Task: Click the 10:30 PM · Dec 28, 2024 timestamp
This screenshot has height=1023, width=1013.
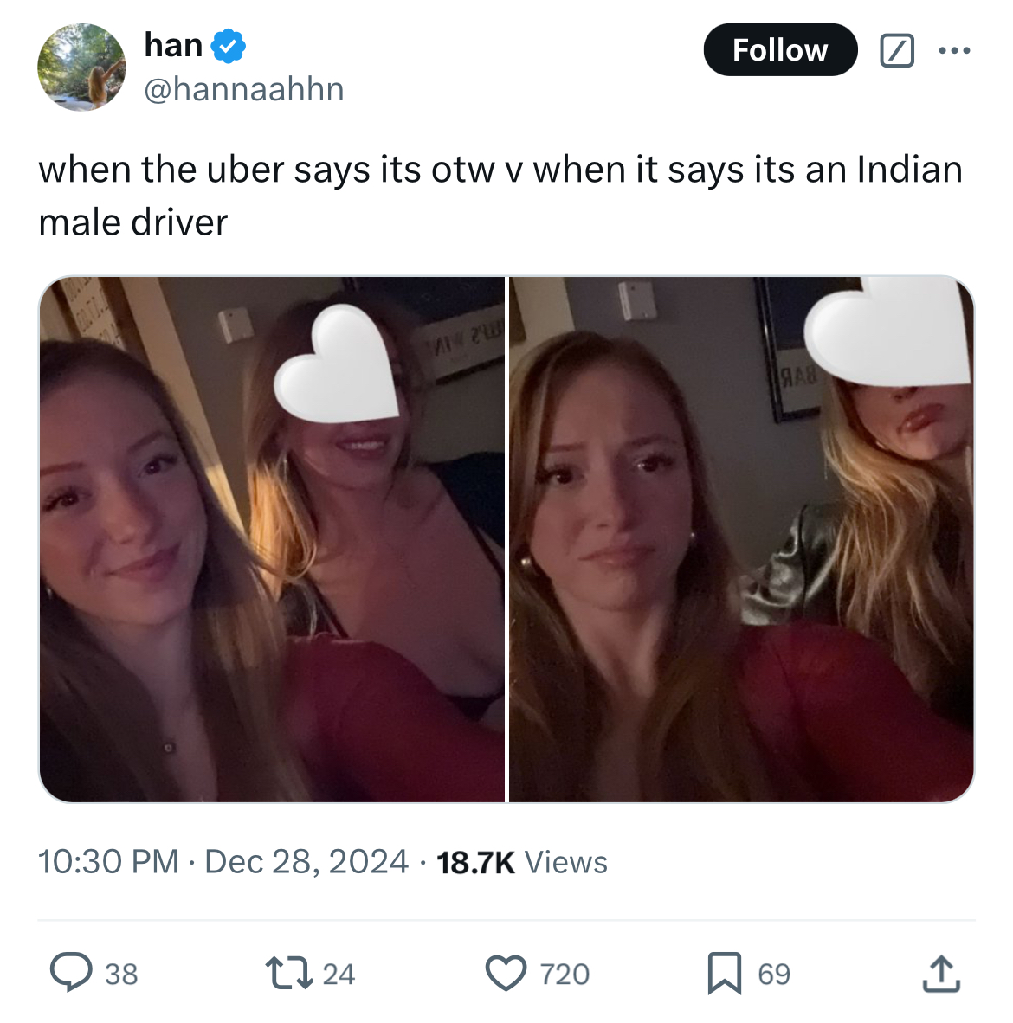Action: click(223, 861)
